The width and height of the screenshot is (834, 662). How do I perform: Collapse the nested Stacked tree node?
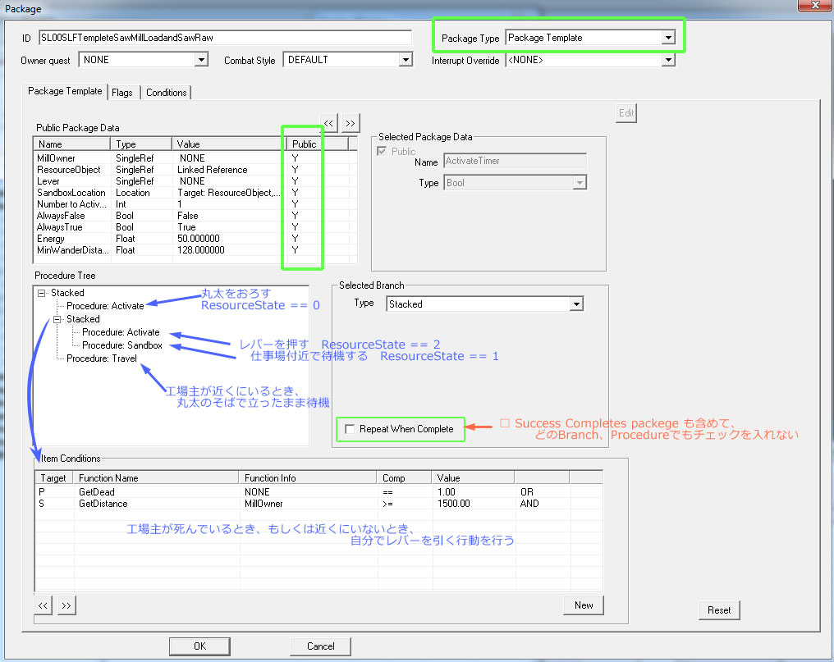click(x=57, y=320)
